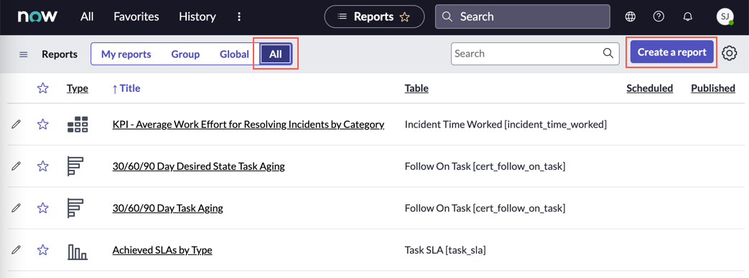Open the Favorites menu
This screenshot has width=749, height=278.
pyautogui.click(x=136, y=16)
